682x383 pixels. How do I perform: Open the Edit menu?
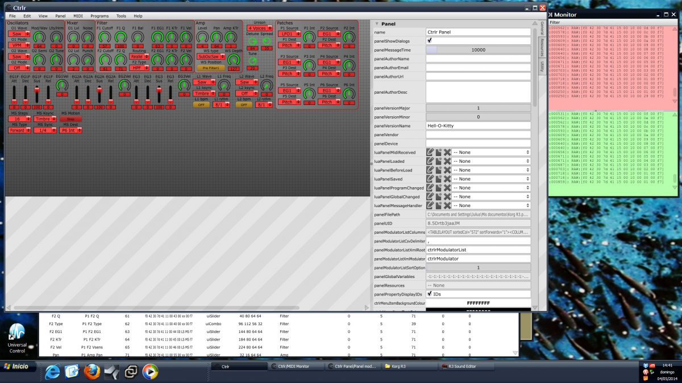(x=27, y=16)
